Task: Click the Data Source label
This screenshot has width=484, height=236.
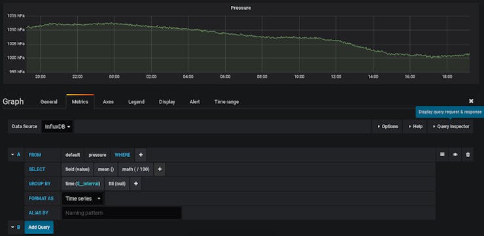Action: tap(24, 126)
